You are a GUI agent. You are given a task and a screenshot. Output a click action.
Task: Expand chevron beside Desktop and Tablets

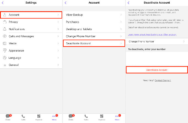point(121,29)
